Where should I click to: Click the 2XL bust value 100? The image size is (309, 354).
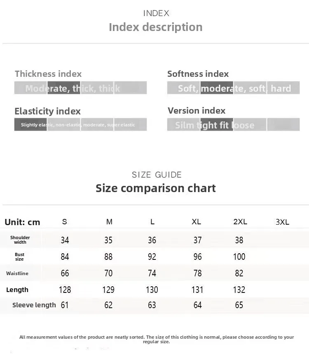[x=239, y=257]
